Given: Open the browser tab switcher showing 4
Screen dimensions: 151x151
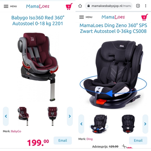Looking at the screenshot, I should [138, 6].
